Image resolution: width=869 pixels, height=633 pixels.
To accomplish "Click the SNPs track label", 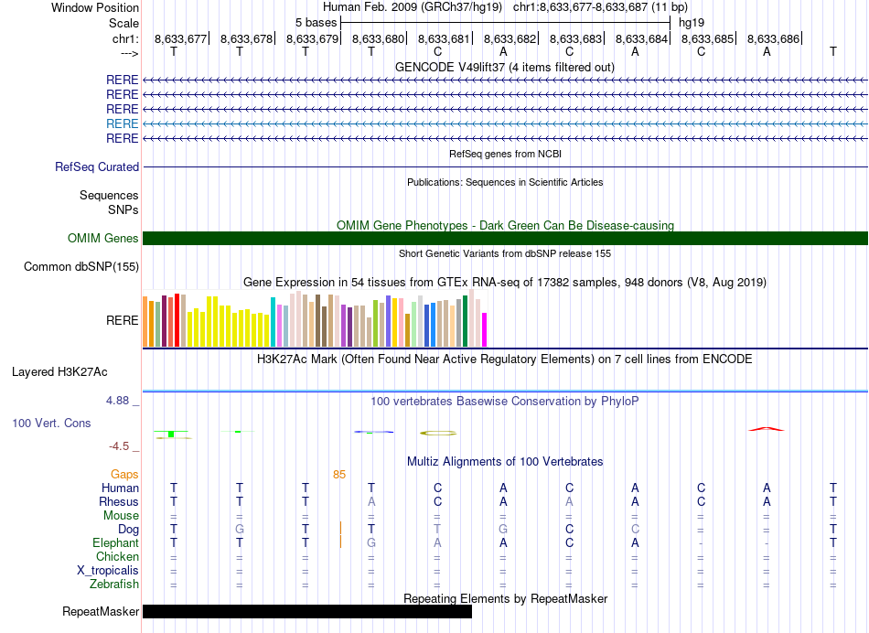I will 123,209.
